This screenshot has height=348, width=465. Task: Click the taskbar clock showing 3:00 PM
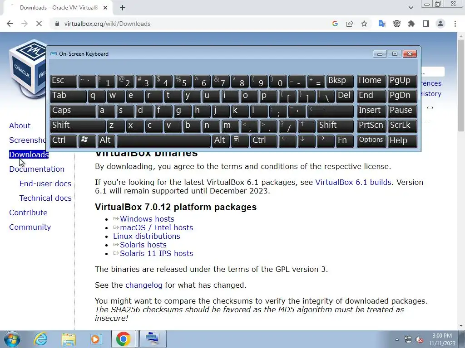pos(442,339)
